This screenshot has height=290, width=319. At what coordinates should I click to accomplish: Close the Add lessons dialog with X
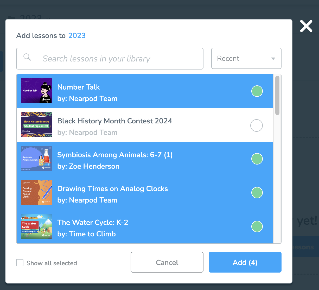coord(306,26)
